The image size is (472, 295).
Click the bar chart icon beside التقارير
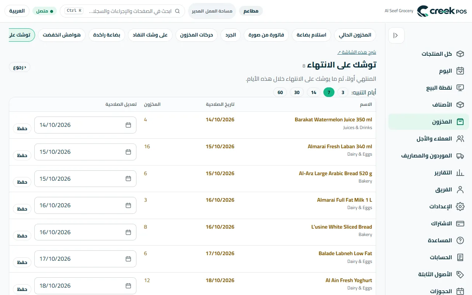(x=460, y=173)
